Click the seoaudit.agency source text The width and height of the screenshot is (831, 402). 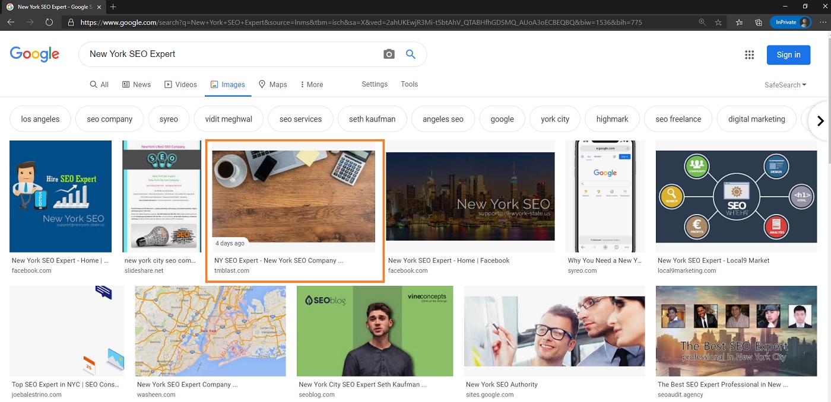point(680,394)
